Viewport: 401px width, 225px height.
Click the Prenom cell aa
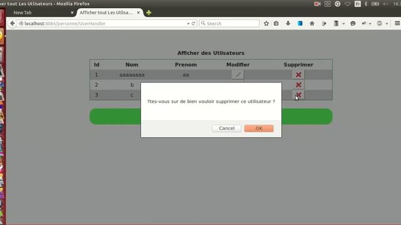coord(186,75)
